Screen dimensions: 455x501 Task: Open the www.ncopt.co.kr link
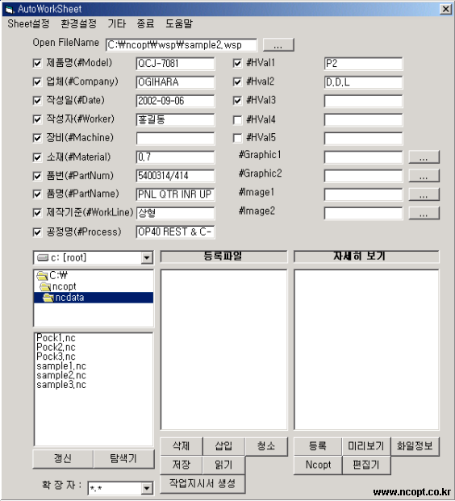412,492
